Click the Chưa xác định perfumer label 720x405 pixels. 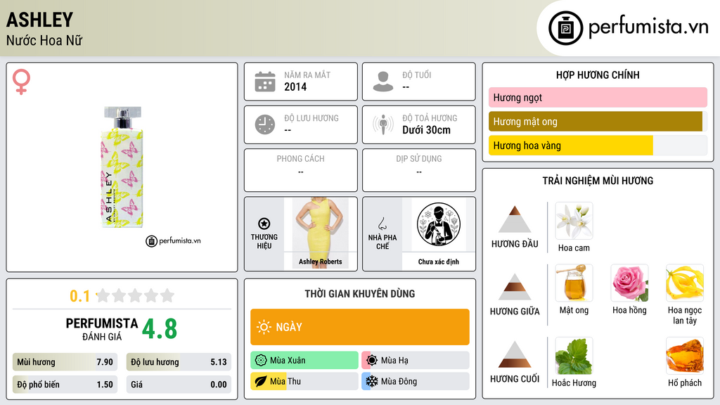(x=439, y=262)
